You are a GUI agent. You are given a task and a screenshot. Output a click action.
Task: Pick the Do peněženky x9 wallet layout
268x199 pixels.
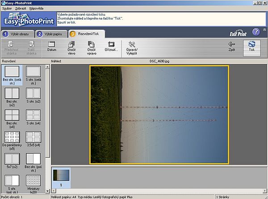coord(12,139)
